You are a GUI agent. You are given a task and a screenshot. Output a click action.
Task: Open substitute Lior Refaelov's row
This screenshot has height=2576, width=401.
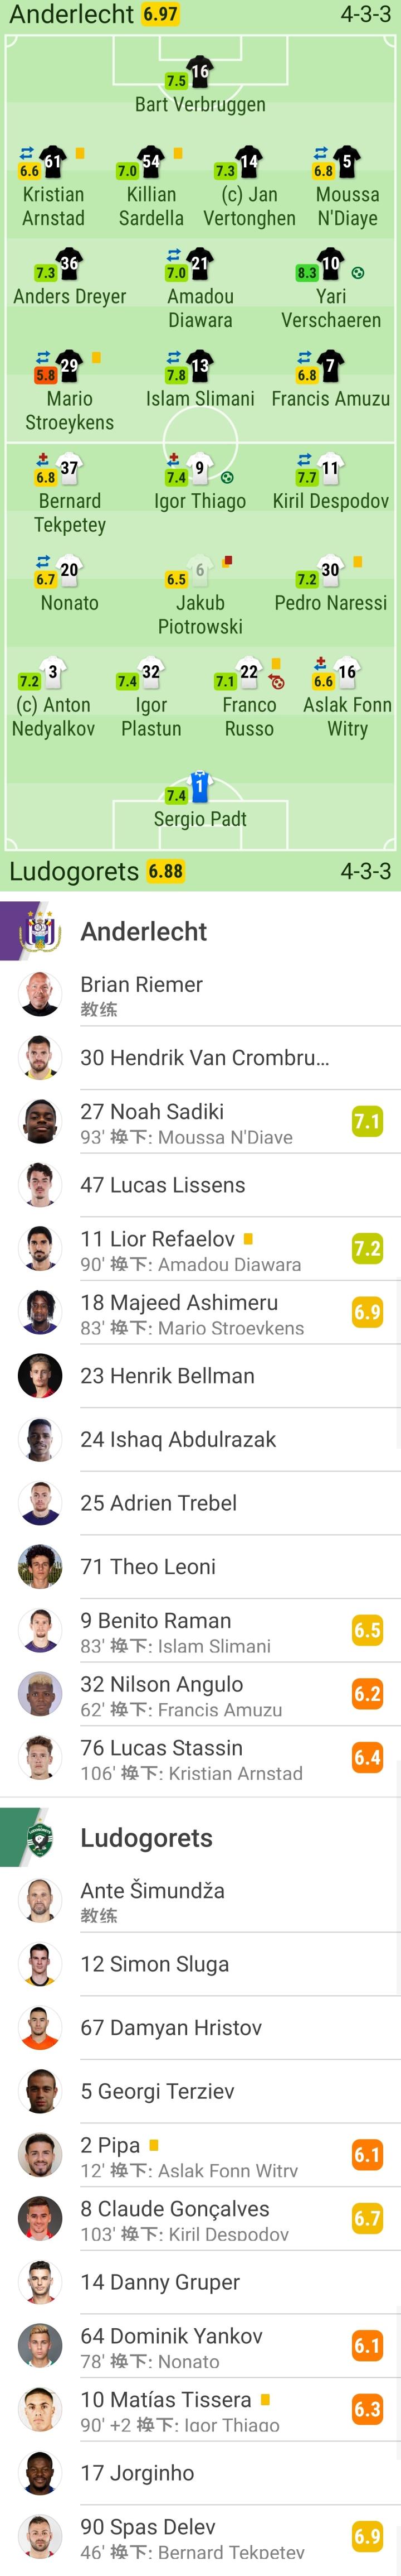(199, 1249)
